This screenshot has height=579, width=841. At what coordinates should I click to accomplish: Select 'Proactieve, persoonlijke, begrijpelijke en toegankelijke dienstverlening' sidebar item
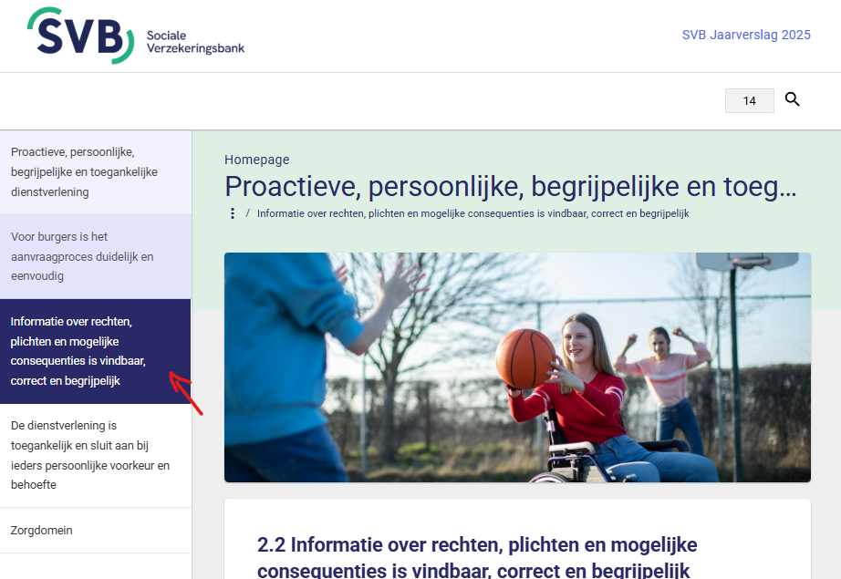[96, 172]
